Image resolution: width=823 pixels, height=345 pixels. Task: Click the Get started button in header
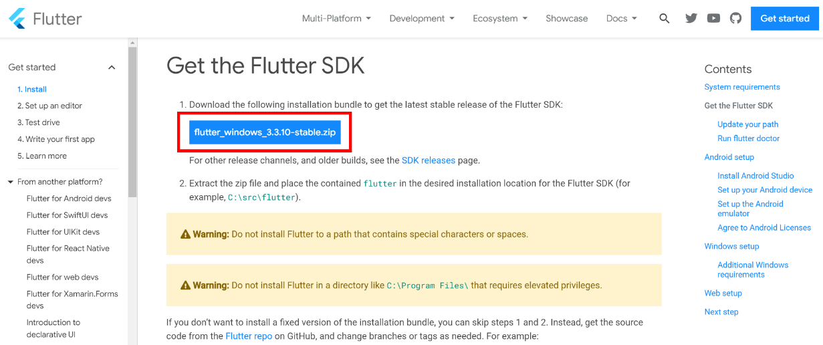pyautogui.click(x=785, y=19)
